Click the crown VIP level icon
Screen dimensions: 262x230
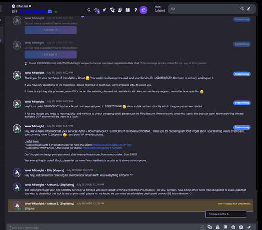(x=13, y=12)
